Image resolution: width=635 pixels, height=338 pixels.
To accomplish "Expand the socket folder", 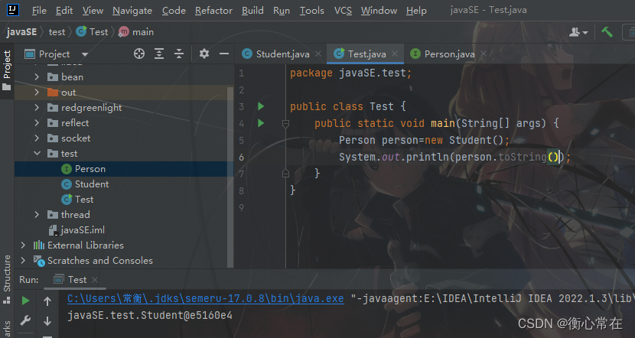I will click(x=37, y=138).
